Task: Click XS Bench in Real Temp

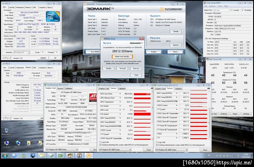Action: (224, 114)
